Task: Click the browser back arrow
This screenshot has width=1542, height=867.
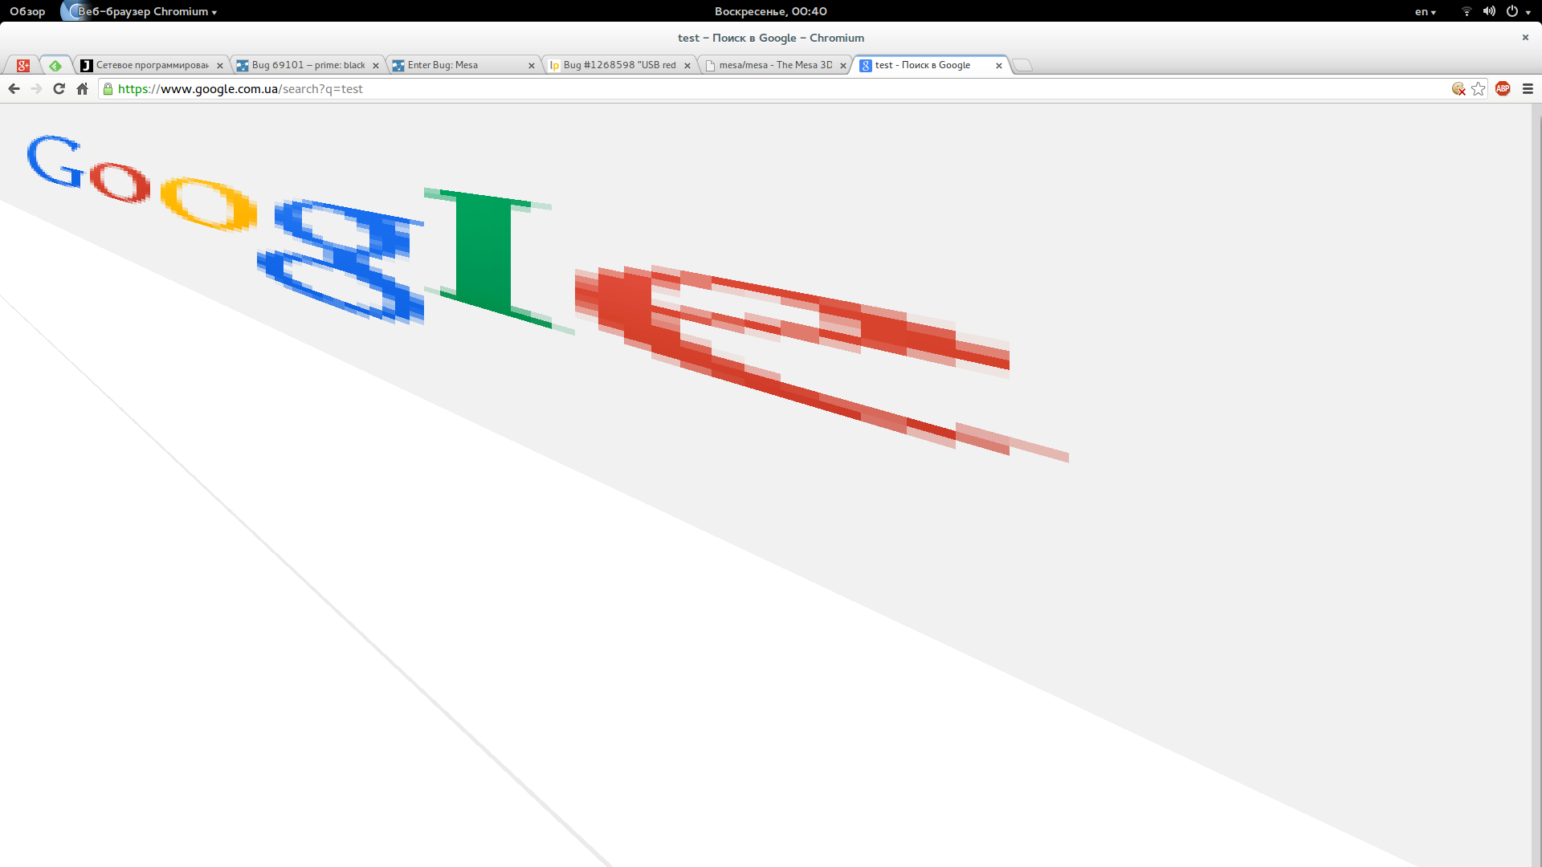Action: [14, 89]
